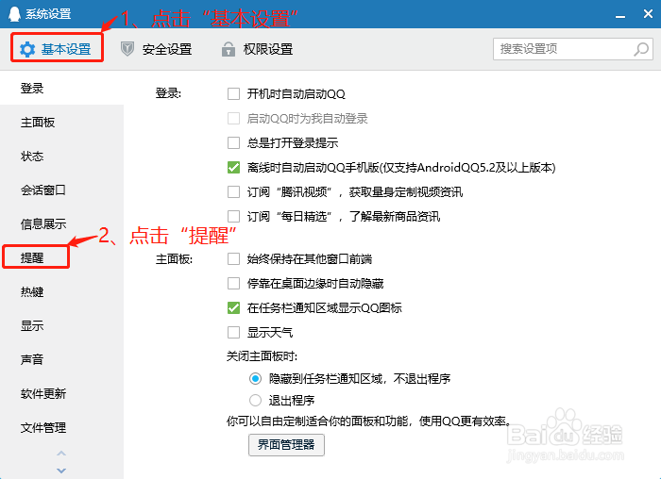The width and height of the screenshot is (661, 479).
Task: Open 会话窗口 sidebar section
Action: pyautogui.click(x=61, y=190)
